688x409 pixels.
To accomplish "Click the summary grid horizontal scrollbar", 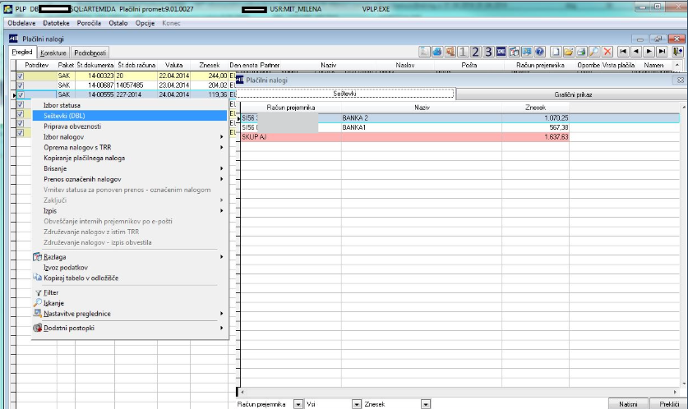I will (459, 392).
